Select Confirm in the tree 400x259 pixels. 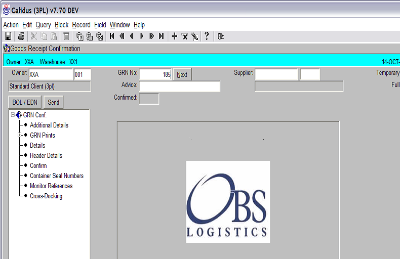coord(38,166)
